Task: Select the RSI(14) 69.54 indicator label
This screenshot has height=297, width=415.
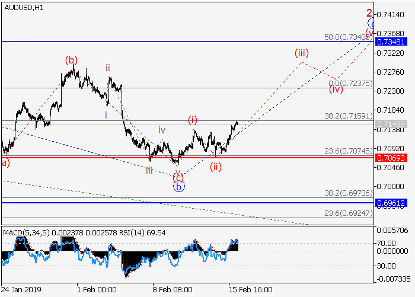Action: coord(142,233)
